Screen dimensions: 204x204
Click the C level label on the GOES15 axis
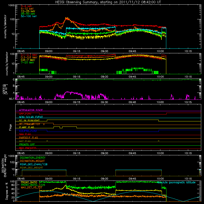tap(14, 80)
